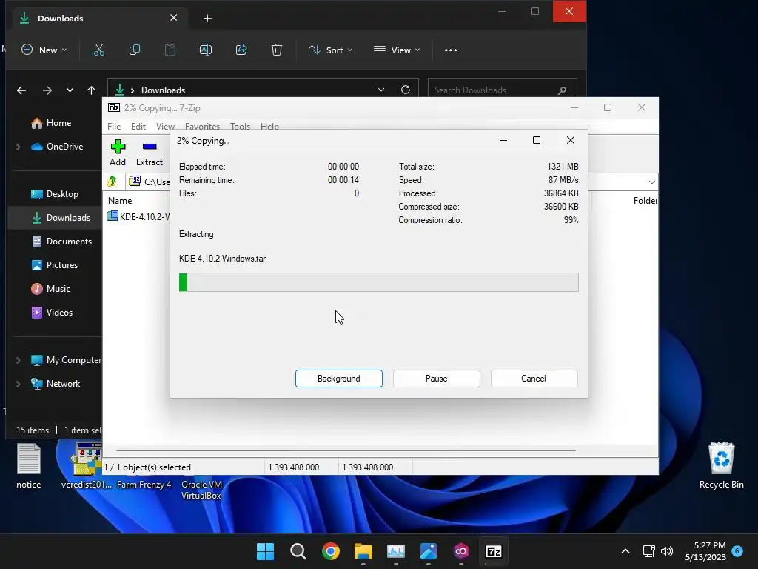Click the Copy icon in File Explorer toolbar
Screen dimensions: 758x569
point(135,50)
